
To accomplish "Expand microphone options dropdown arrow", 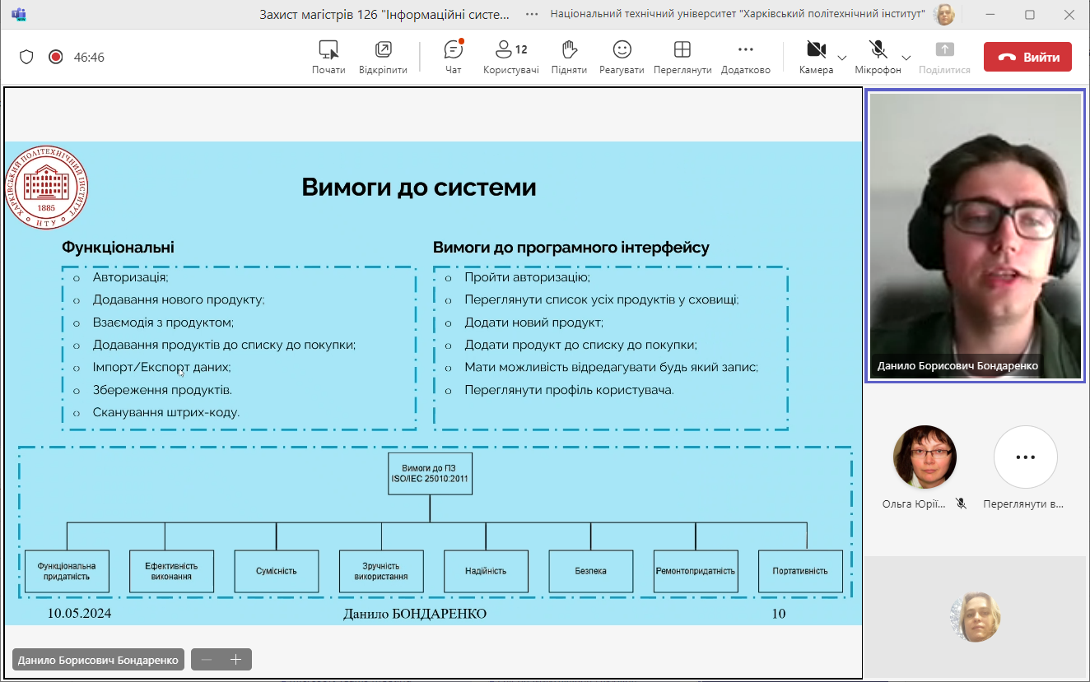I will point(906,58).
